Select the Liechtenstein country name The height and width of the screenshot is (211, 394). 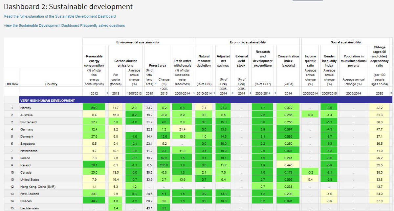pos(30,208)
